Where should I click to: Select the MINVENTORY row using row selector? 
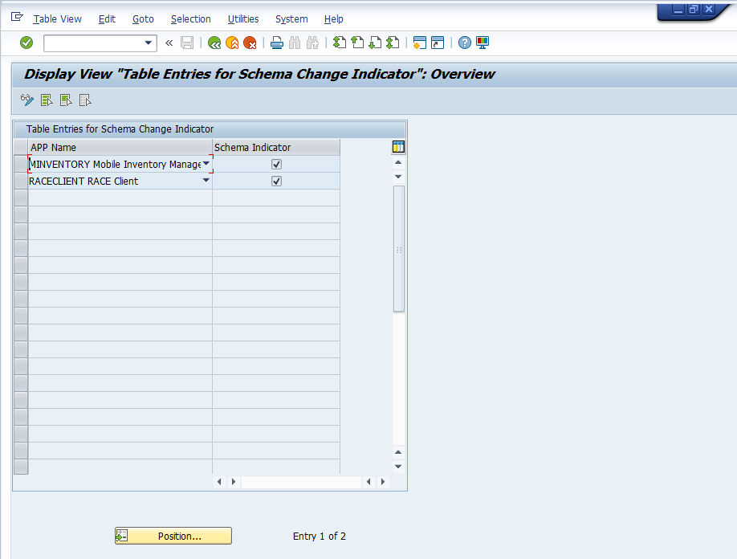(21, 164)
